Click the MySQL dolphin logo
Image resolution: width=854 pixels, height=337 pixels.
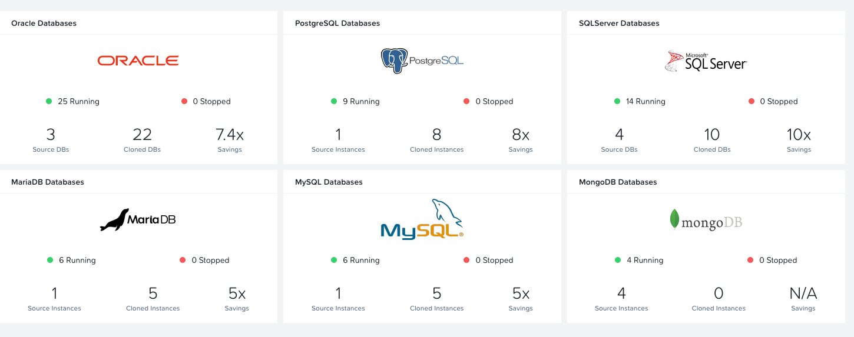click(x=422, y=218)
